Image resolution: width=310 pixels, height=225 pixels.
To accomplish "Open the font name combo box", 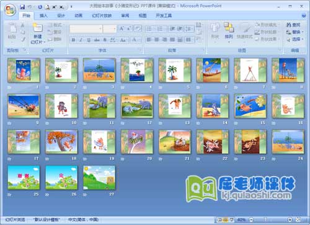I will pyautogui.click(x=86, y=29).
